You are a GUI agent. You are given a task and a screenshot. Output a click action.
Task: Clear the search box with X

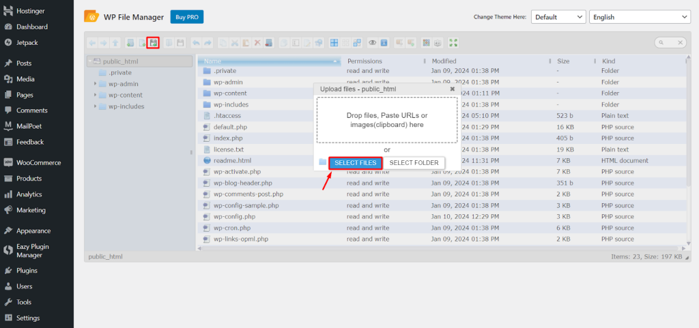tap(681, 43)
